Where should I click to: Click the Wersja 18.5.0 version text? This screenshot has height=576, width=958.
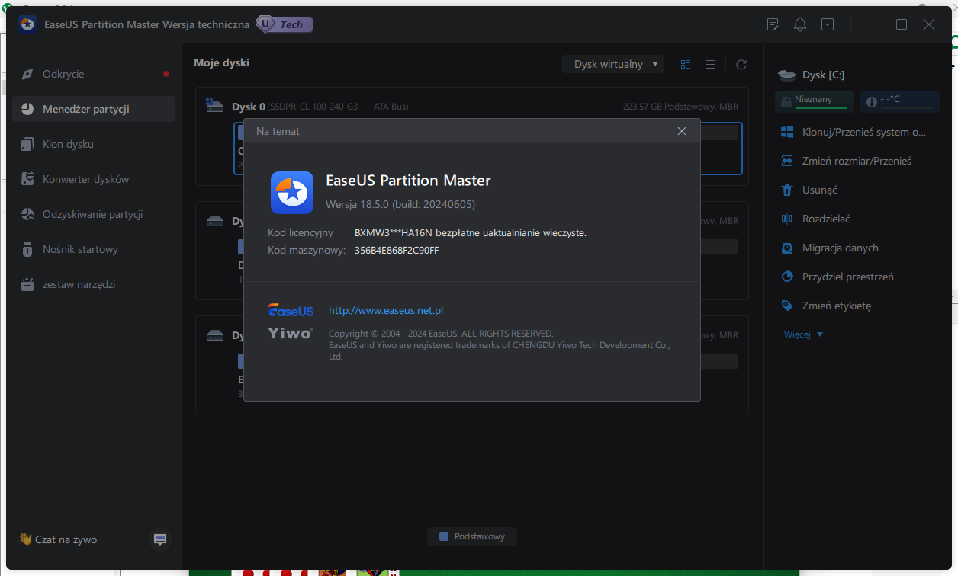[400, 204]
